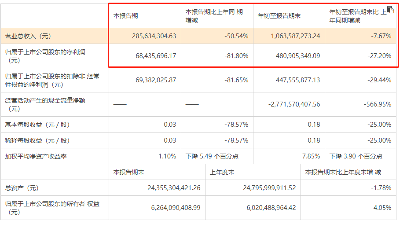
Task: Click the -7.67% cell
Action: (x=381, y=36)
